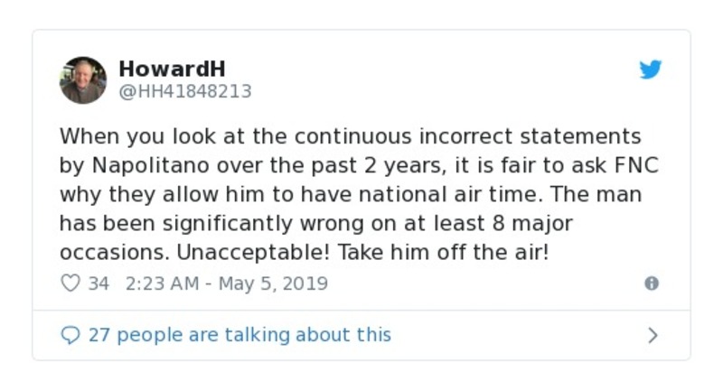Open the tweet info icon
This screenshot has height=390, width=723.
pos(651,283)
